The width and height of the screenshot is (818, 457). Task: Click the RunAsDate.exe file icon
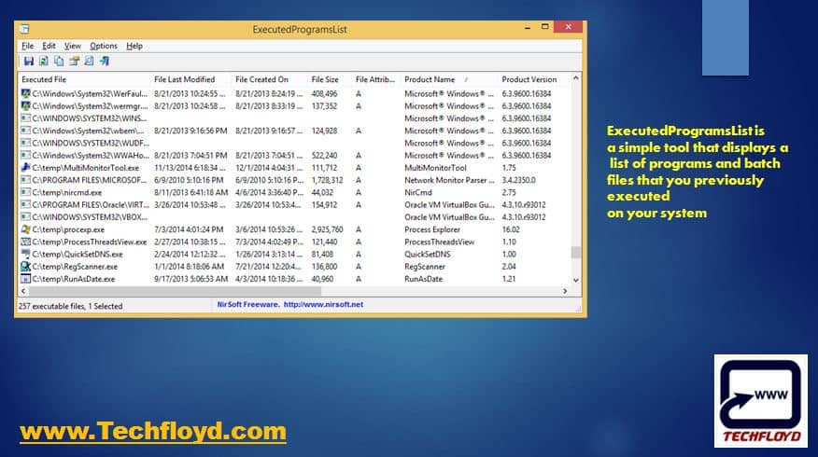(25, 279)
